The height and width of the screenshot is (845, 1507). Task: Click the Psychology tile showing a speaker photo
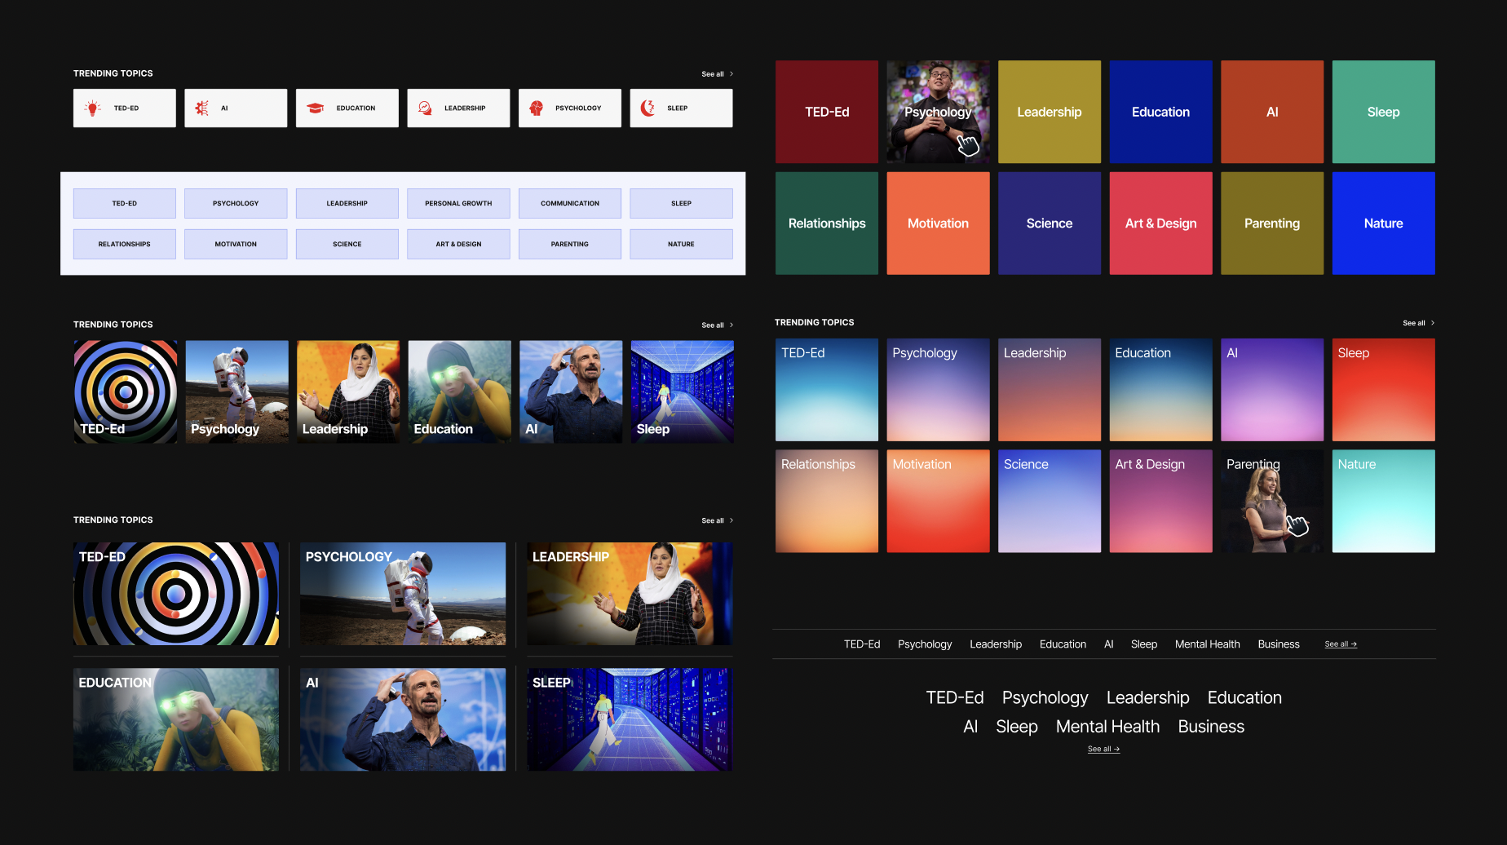938,112
